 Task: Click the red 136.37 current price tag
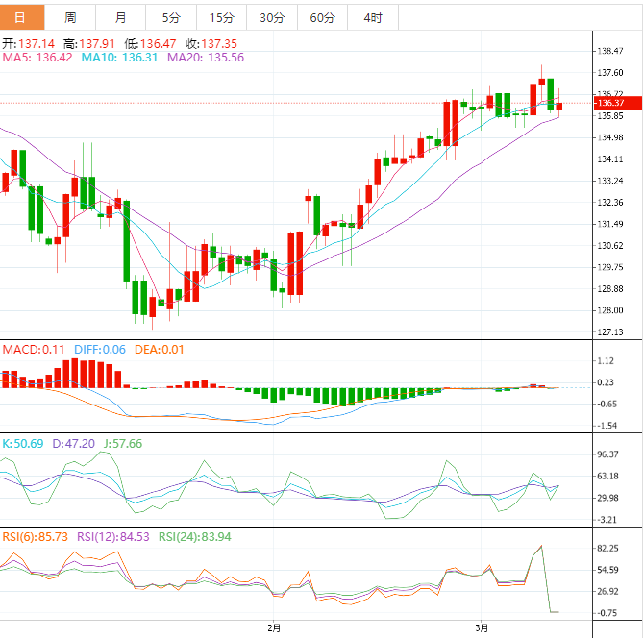click(618, 103)
